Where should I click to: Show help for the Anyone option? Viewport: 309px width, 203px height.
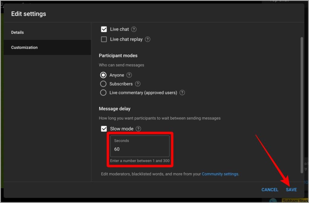[x=129, y=75]
